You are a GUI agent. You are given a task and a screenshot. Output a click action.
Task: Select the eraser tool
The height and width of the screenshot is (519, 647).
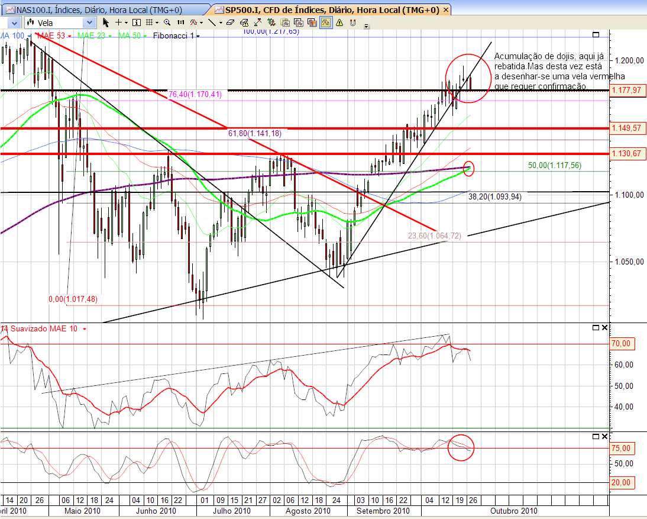point(230,22)
